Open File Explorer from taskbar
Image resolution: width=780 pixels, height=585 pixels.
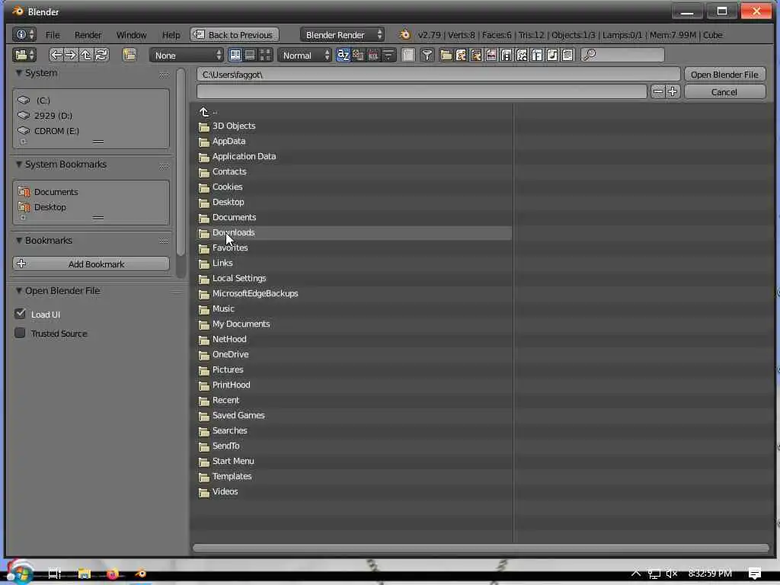84,574
